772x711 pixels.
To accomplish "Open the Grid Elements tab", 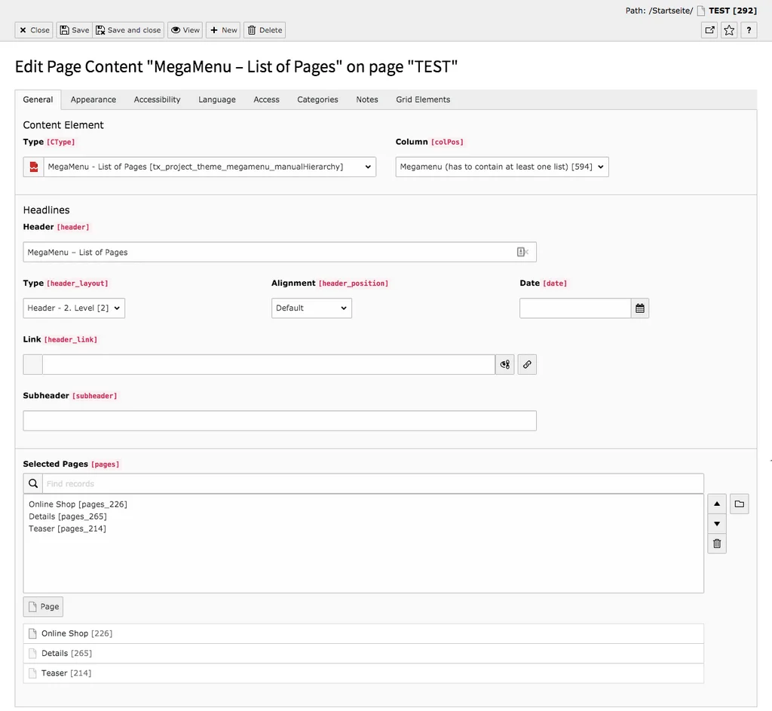I will tap(422, 99).
